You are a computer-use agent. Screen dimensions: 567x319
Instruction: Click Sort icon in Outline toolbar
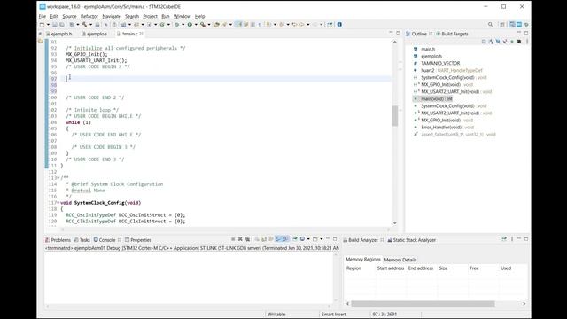click(491, 42)
